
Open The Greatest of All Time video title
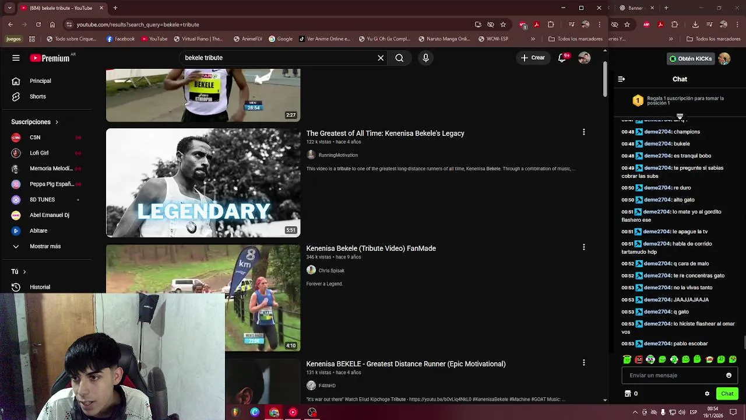tap(385, 134)
